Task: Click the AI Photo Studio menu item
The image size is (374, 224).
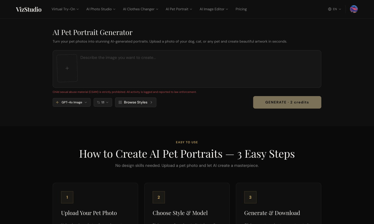Action: [101, 9]
